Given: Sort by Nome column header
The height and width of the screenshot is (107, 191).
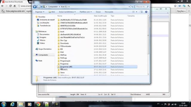Looking at the screenshot, I should (x=60, y=16).
